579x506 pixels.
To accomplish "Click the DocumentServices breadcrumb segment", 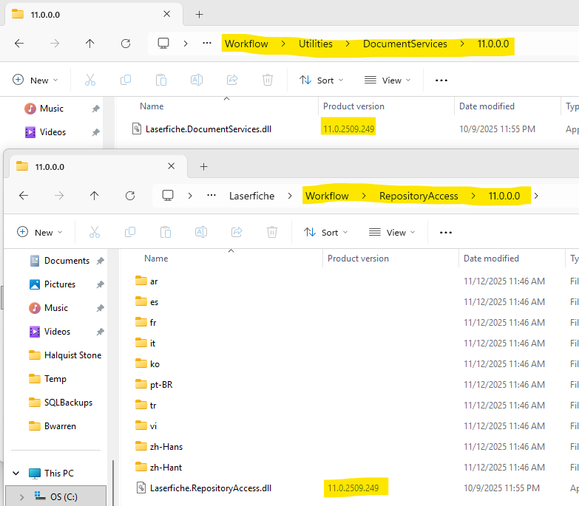I will tap(405, 44).
